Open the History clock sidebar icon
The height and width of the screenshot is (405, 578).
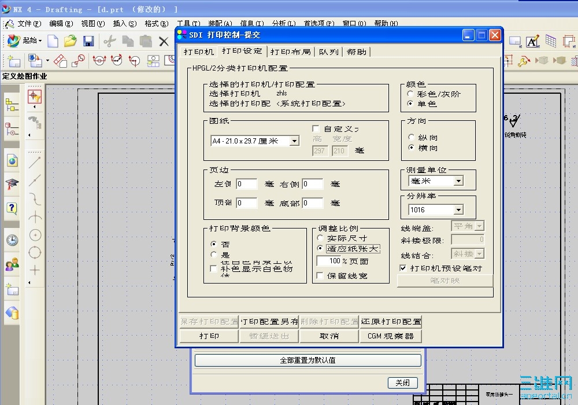(x=12, y=240)
